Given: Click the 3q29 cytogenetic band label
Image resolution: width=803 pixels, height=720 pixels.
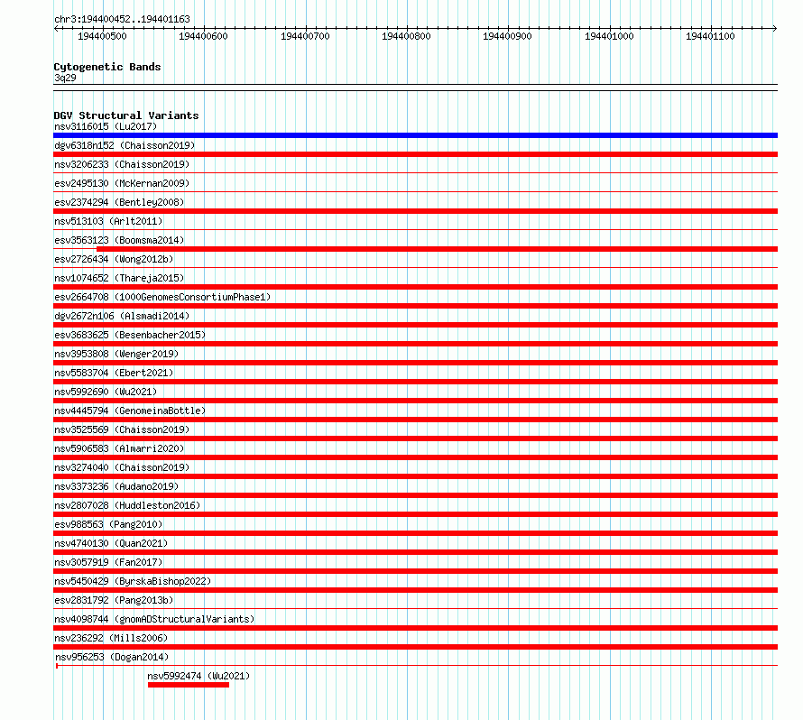Looking at the screenshot, I should point(65,78).
